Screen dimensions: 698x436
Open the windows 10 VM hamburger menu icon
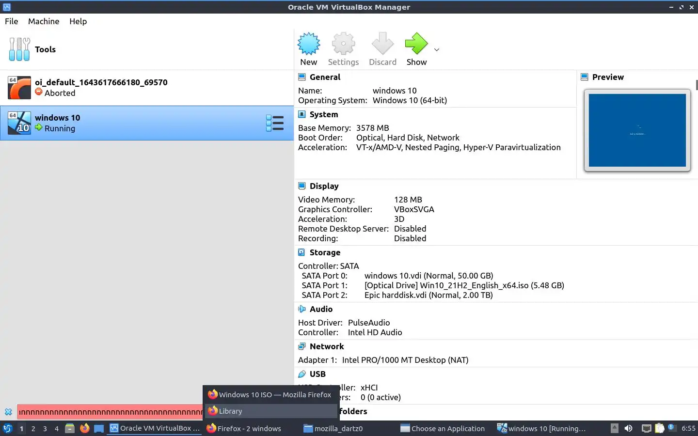tap(275, 123)
